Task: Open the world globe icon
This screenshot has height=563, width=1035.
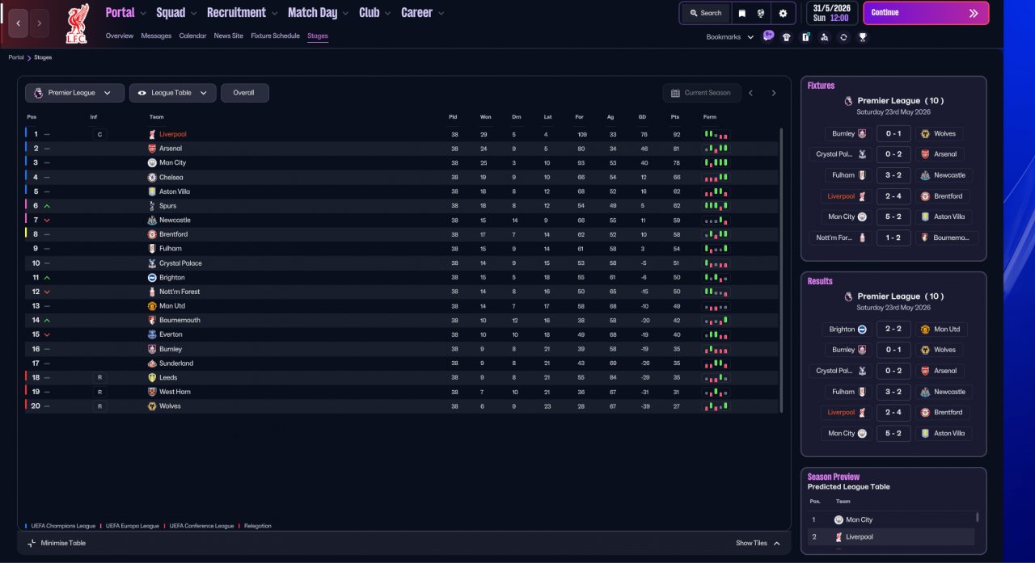Action: 761,13
